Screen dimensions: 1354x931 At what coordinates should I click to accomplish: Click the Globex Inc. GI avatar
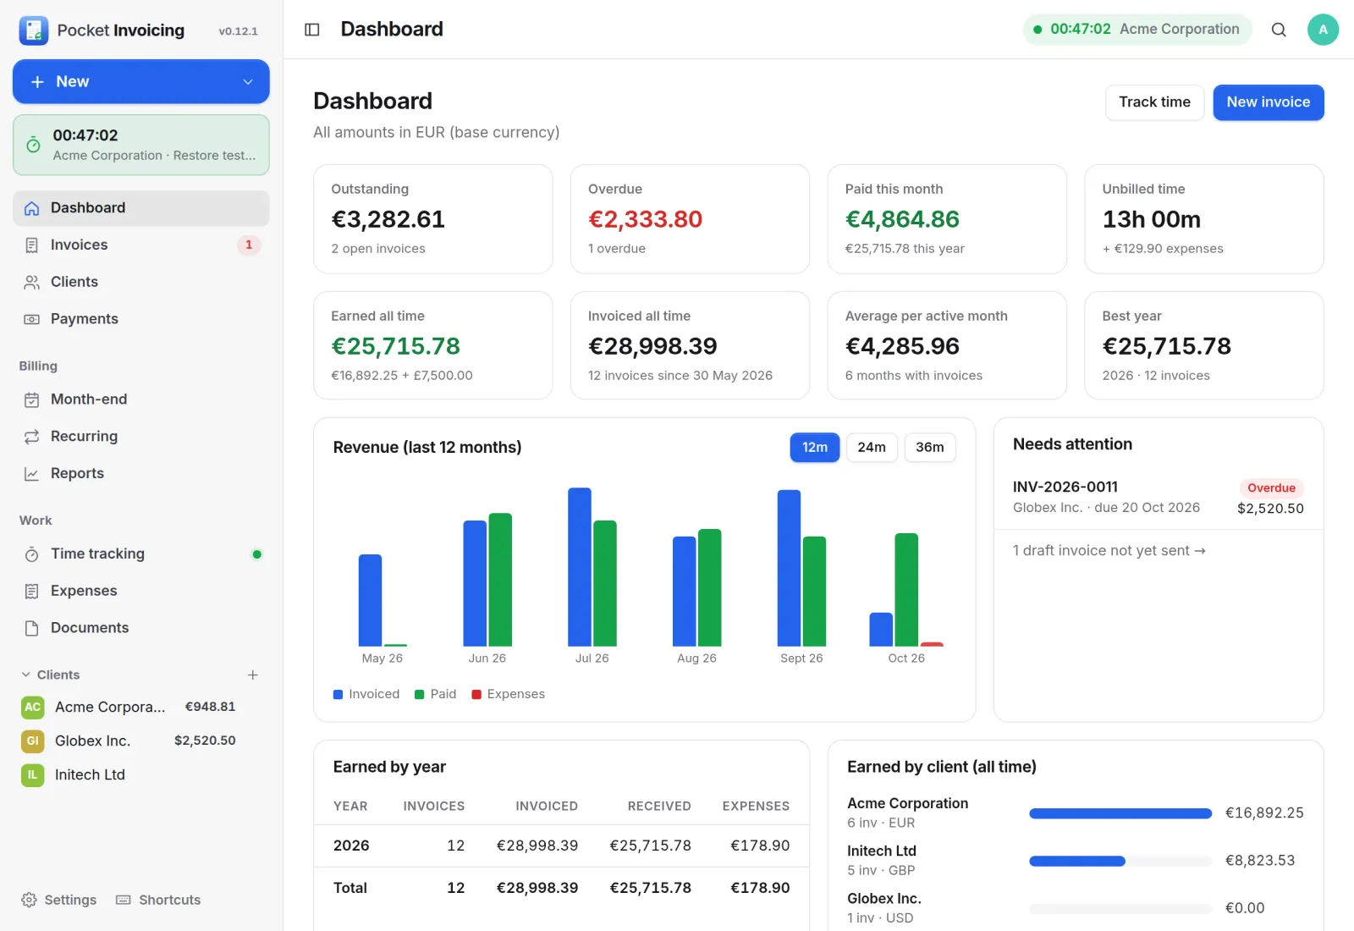point(32,741)
